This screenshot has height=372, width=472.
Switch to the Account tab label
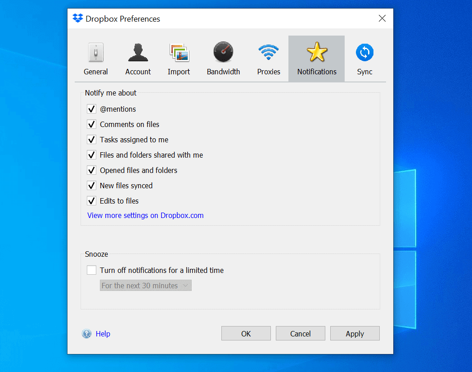138,72
